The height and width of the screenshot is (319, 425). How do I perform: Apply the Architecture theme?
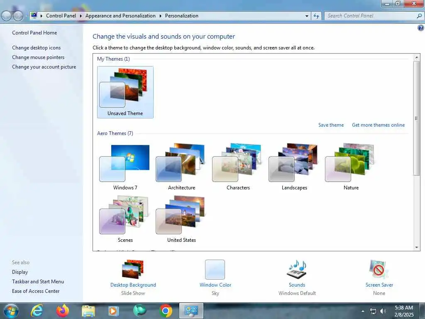181,167
